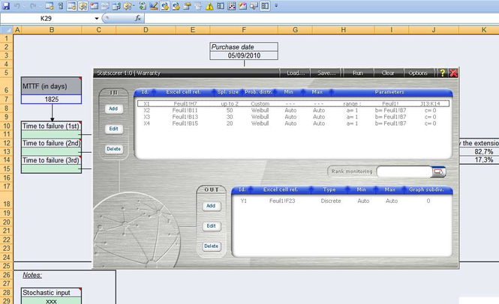Click the input table Excel cell ref. header

183,92
